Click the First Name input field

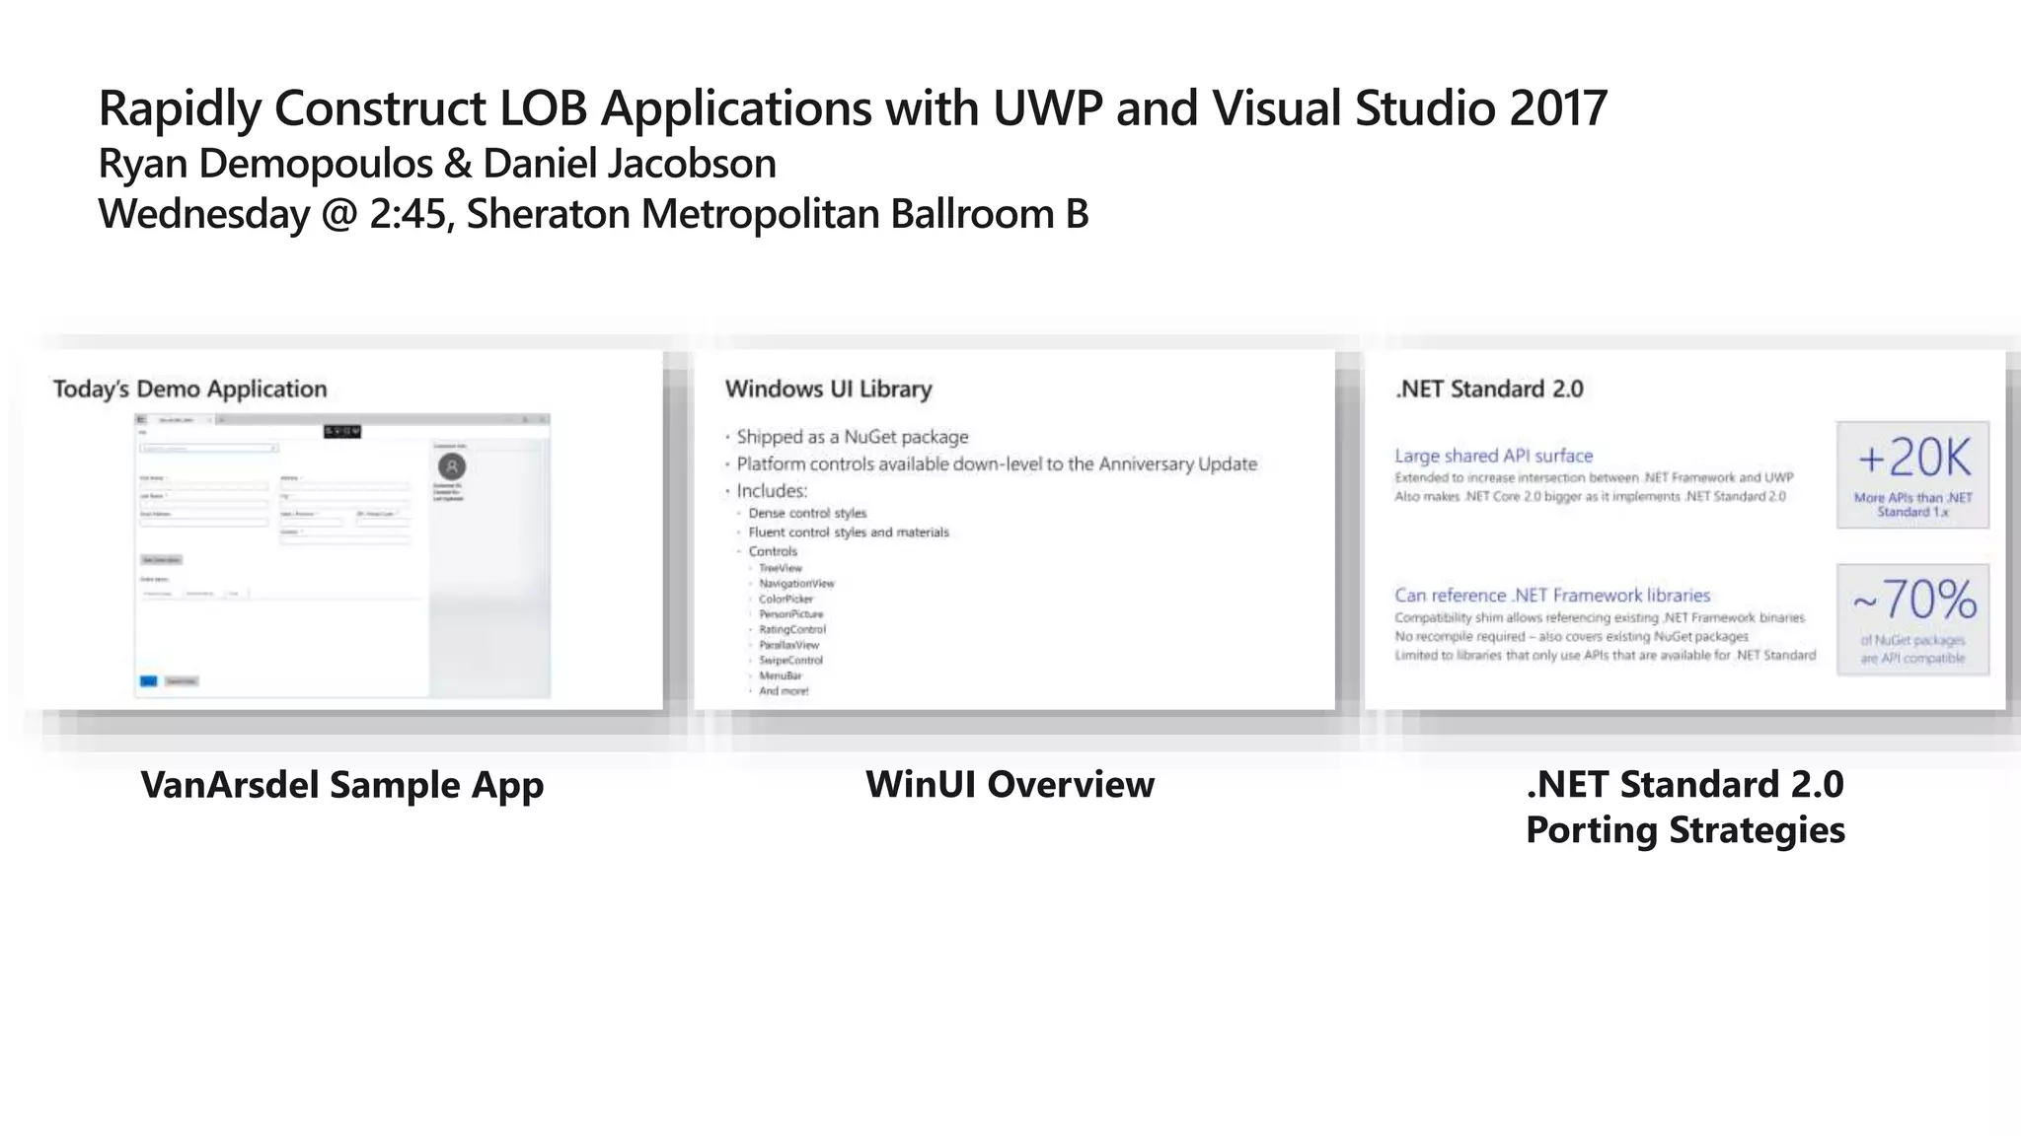[204, 486]
